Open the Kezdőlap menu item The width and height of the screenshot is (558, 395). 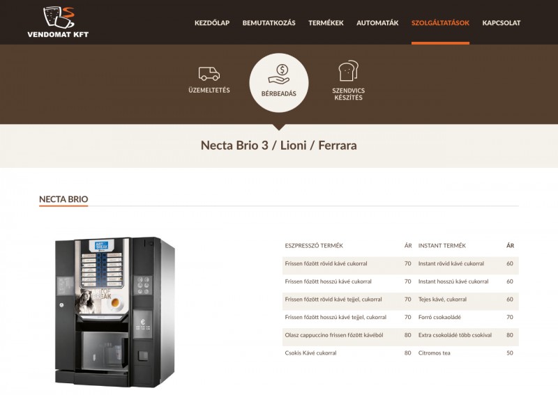[212, 23]
